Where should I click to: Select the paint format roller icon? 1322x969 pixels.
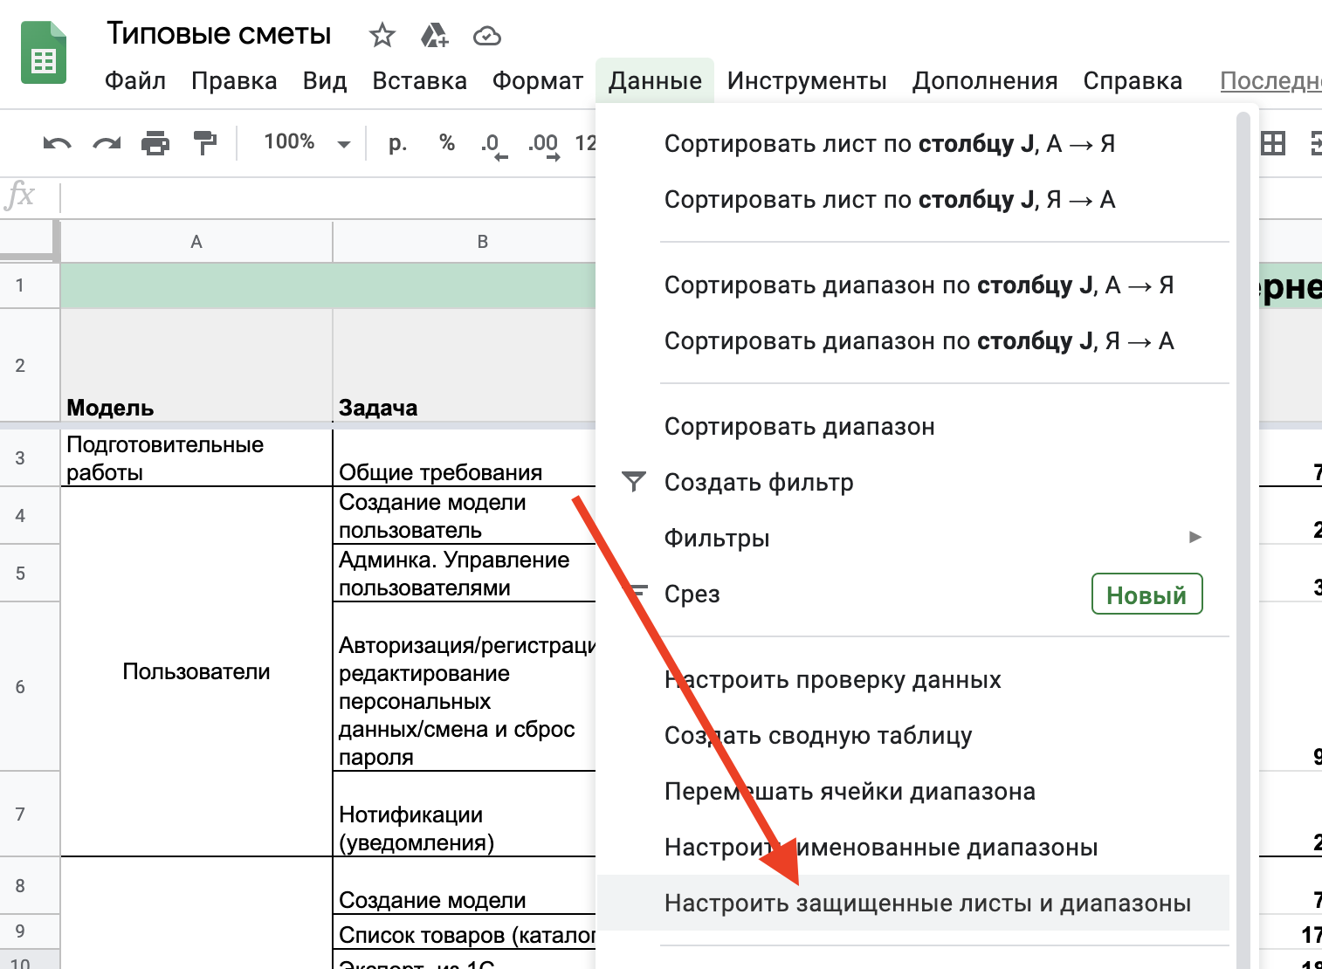204,143
